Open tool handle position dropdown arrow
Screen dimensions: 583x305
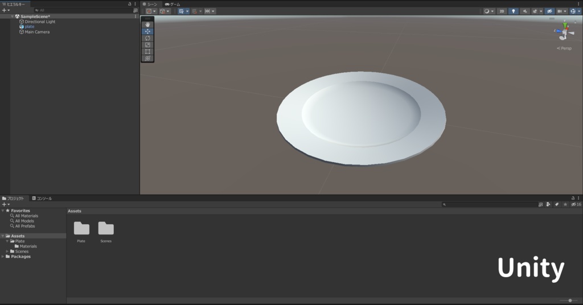pos(154,11)
